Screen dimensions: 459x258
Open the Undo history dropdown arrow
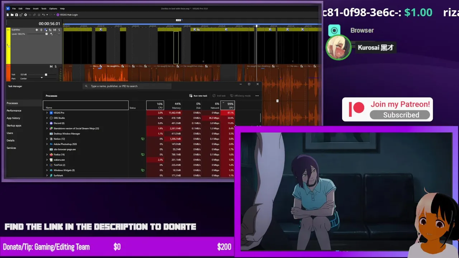pos(47,15)
